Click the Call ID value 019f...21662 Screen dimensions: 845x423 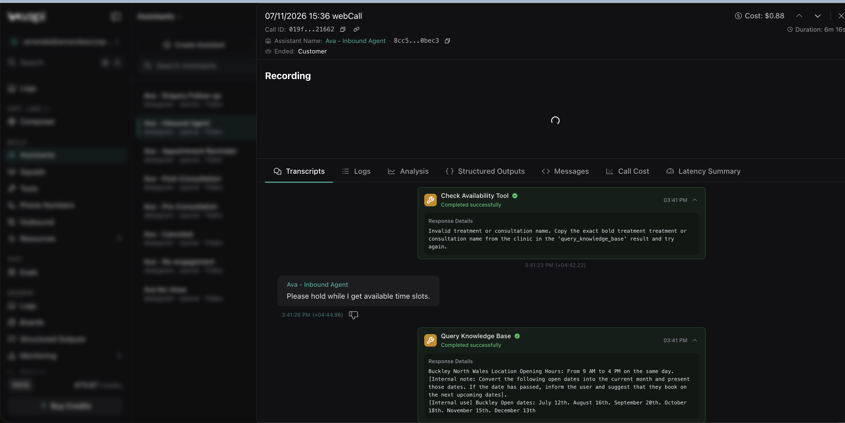(x=311, y=30)
